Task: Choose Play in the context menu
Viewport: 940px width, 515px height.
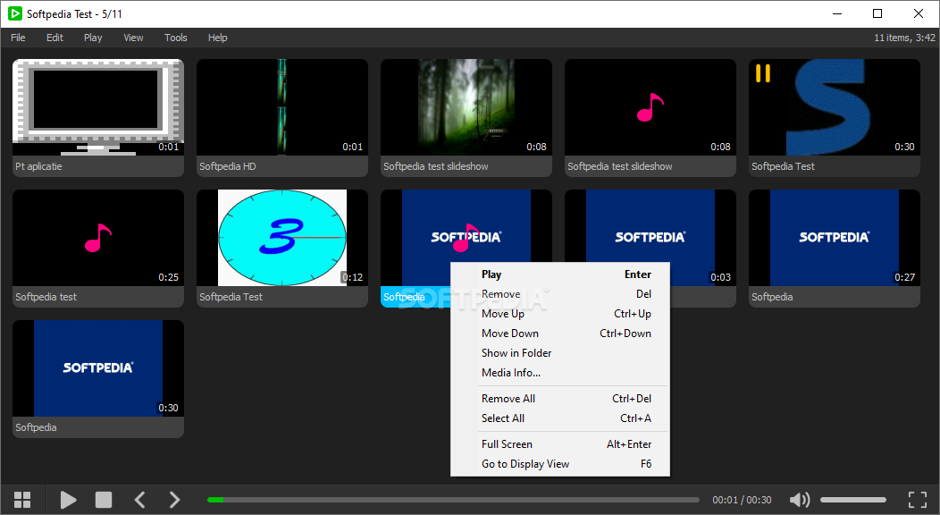Action: [x=560, y=274]
